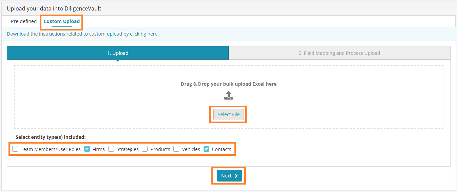Go to Field Mapping and Process Upload step
This screenshot has width=457, height=192.
coord(339,53)
